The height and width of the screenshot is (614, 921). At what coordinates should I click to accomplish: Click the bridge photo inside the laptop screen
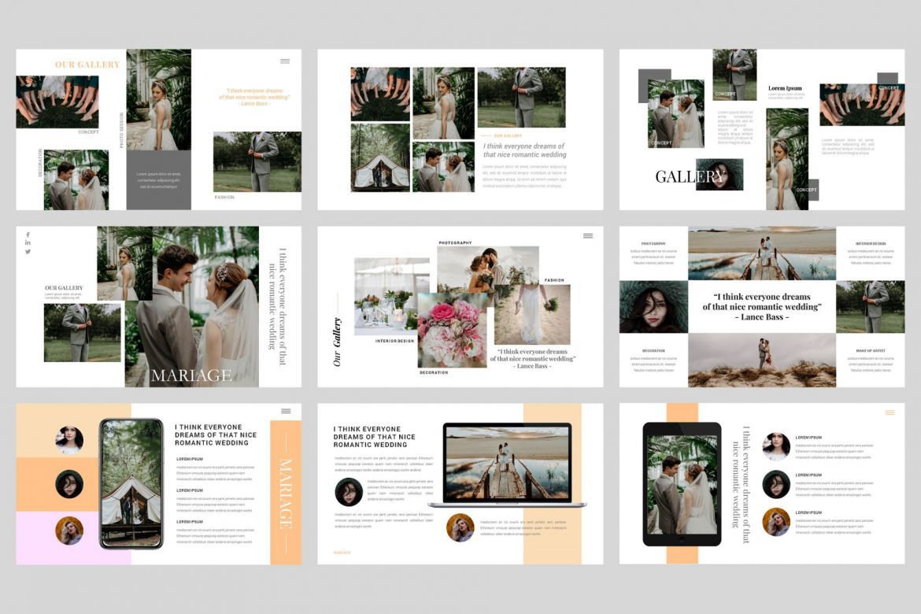tap(508, 464)
